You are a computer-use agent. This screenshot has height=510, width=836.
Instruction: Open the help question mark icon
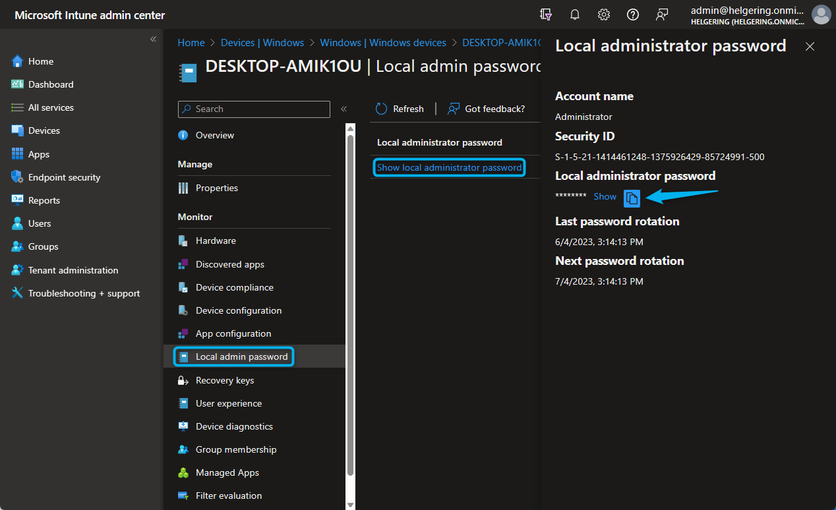pyautogui.click(x=633, y=14)
